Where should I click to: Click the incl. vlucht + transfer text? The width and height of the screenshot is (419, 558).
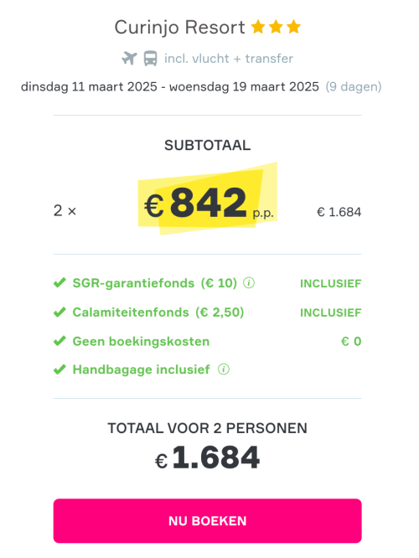click(229, 59)
